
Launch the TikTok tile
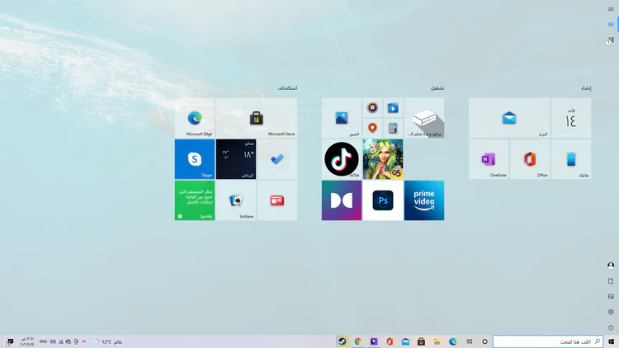(342, 159)
